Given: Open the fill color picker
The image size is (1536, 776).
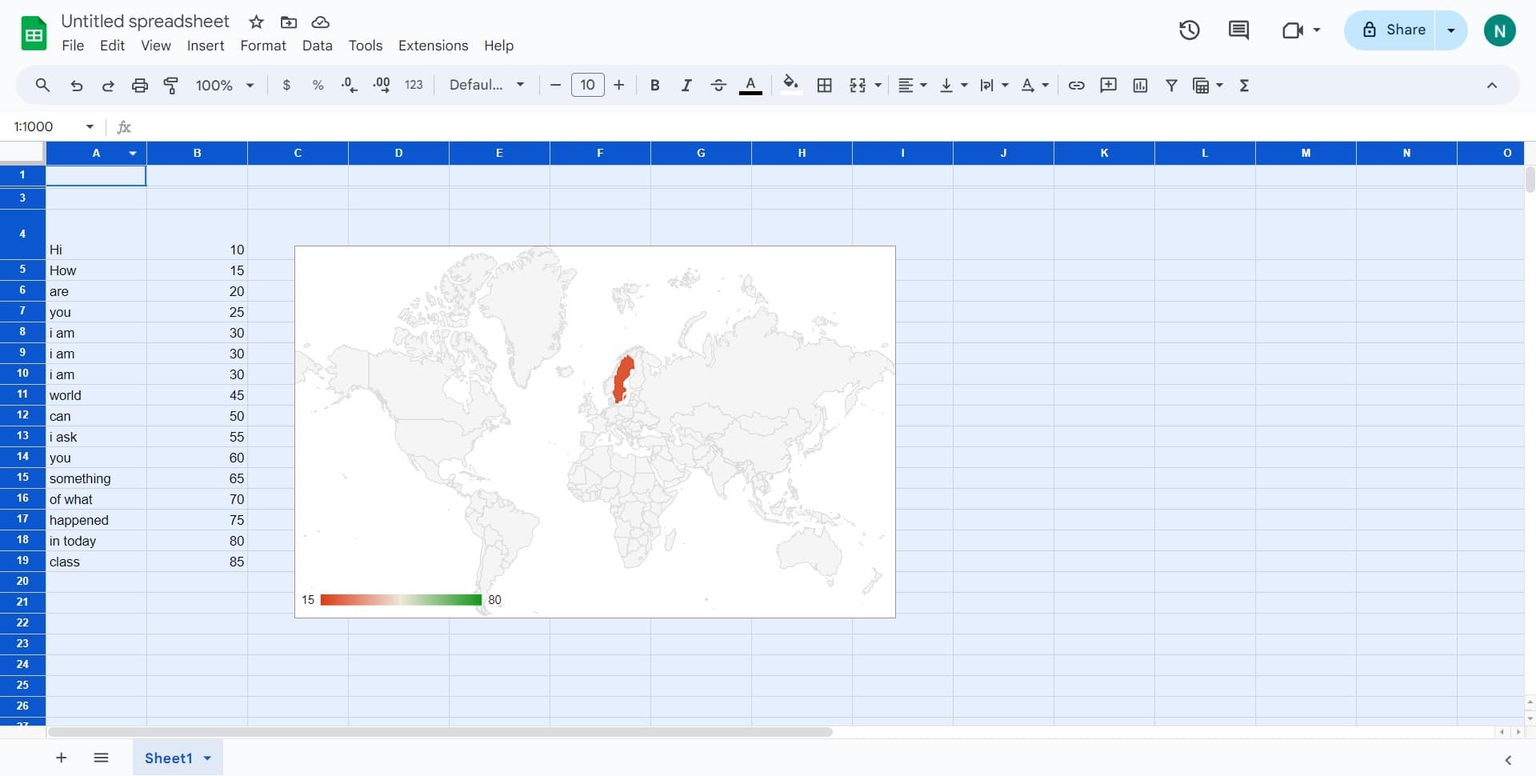Looking at the screenshot, I should pos(790,85).
